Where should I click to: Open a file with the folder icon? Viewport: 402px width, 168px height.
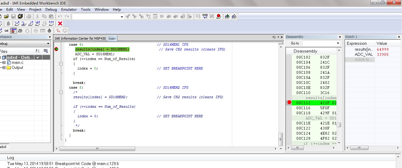pyautogui.click(x=6, y=16)
